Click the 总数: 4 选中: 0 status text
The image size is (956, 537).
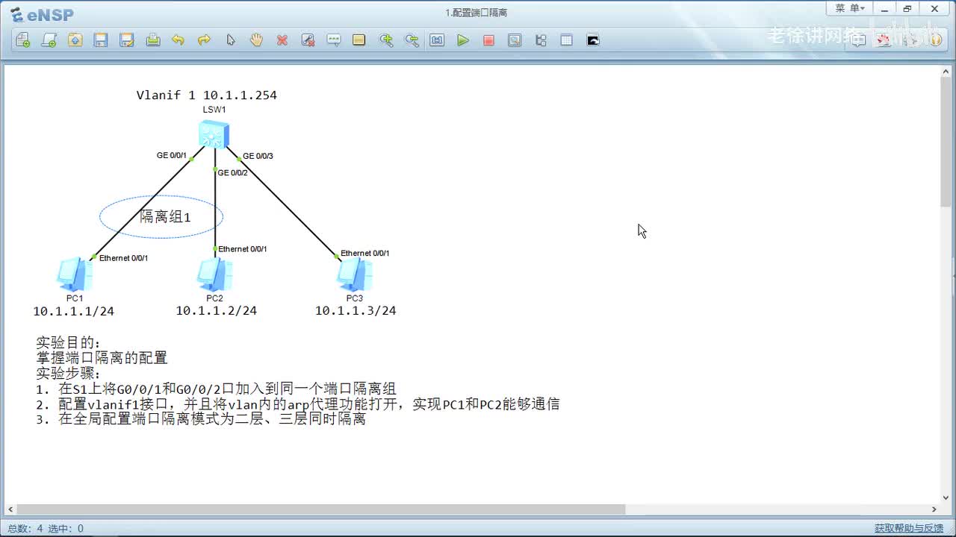click(46, 528)
